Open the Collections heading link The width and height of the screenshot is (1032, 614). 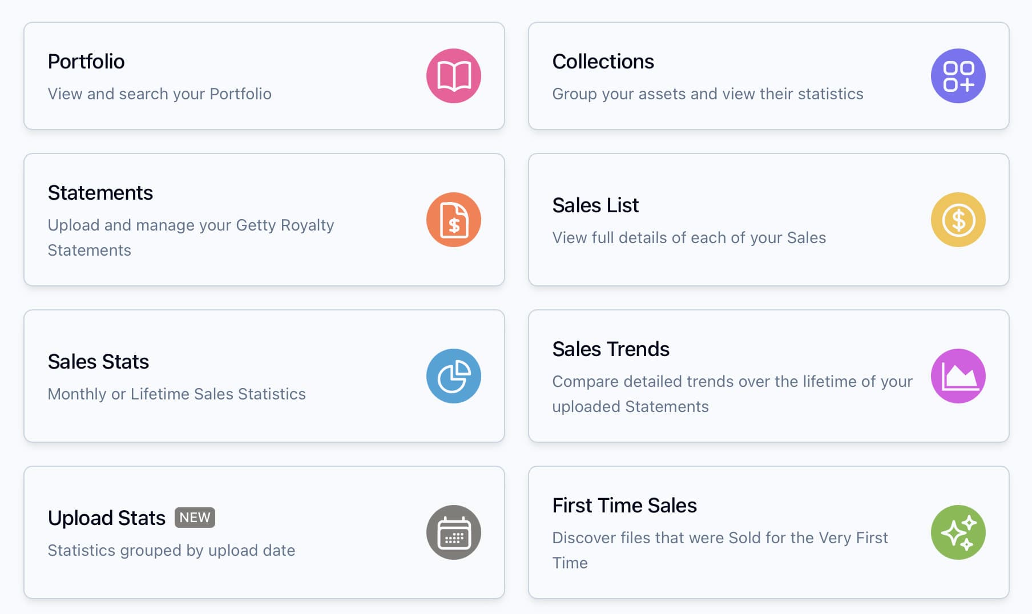[x=603, y=62]
